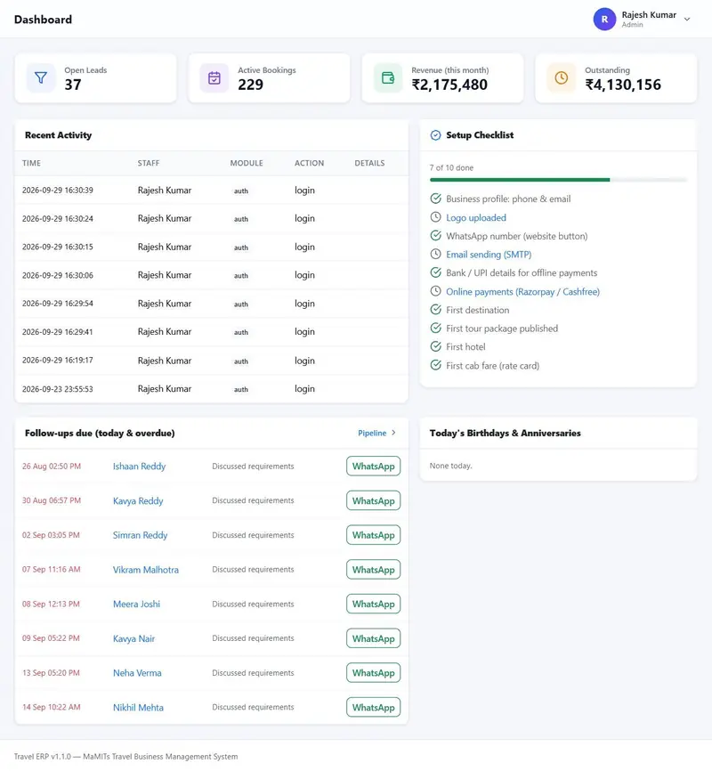Click the chevron next to Pipeline
The height and width of the screenshot is (771, 712).
(x=393, y=433)
